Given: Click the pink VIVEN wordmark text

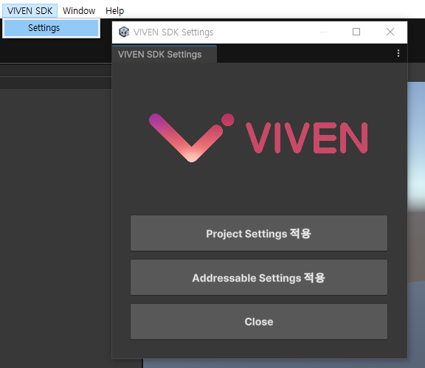Looking at the screenshot, I should pyautogui.click(x=306, y=138).
